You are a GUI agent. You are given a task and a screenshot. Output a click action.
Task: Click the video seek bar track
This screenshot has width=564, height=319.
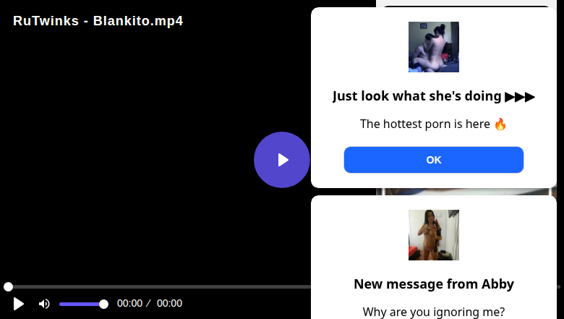(159, 287)
